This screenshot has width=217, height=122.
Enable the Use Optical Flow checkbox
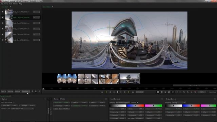14,102
